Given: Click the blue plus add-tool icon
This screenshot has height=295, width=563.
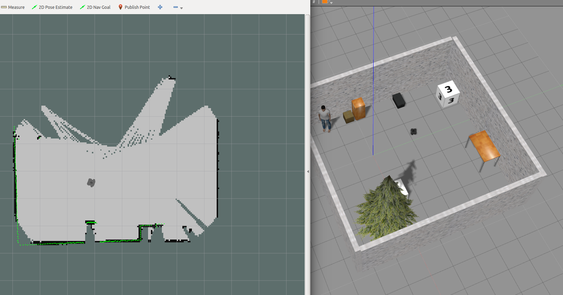Looking at the screenshot, I should pyautogui.click(x=160, y=7).
